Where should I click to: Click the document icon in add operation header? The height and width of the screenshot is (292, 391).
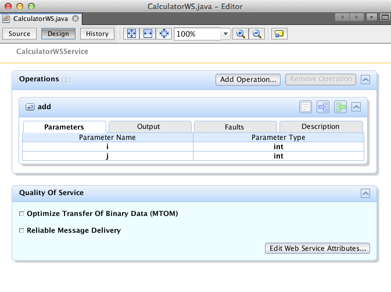(306, 107)
